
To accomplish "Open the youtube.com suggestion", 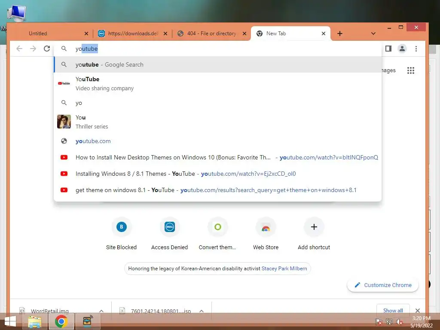I will point(217,141).
